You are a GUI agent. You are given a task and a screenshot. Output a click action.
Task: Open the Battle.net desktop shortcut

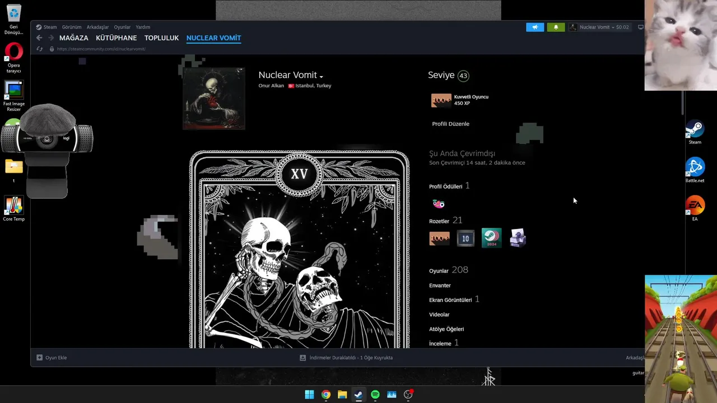click(695, 170)
